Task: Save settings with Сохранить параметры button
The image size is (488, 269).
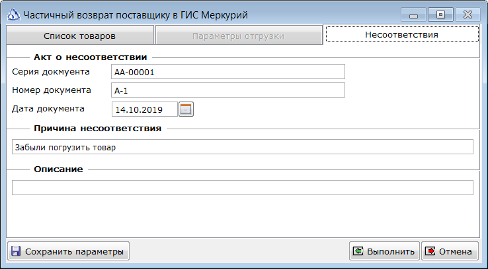Action: (69, 251)
